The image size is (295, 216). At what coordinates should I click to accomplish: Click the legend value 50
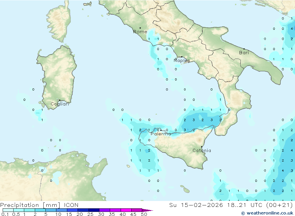(x=144, y=214)
